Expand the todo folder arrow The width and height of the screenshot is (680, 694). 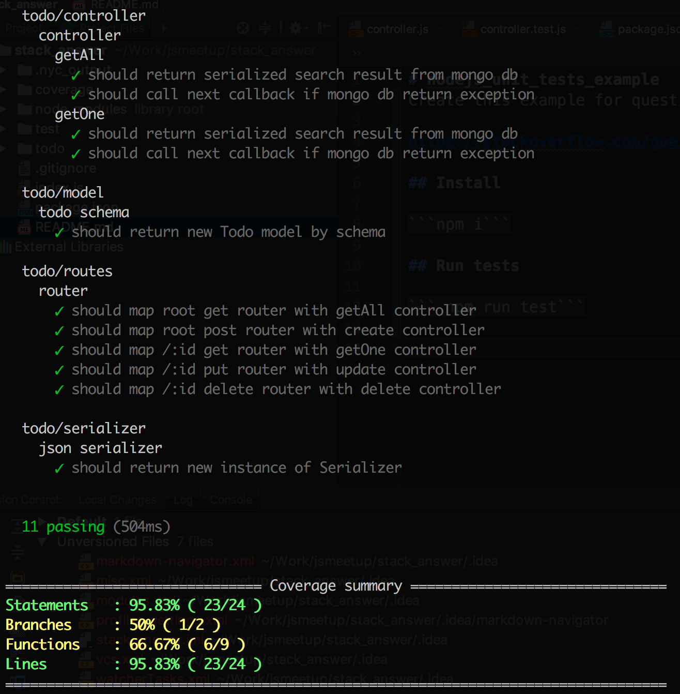pyautogui.click(x=4, y=149)
